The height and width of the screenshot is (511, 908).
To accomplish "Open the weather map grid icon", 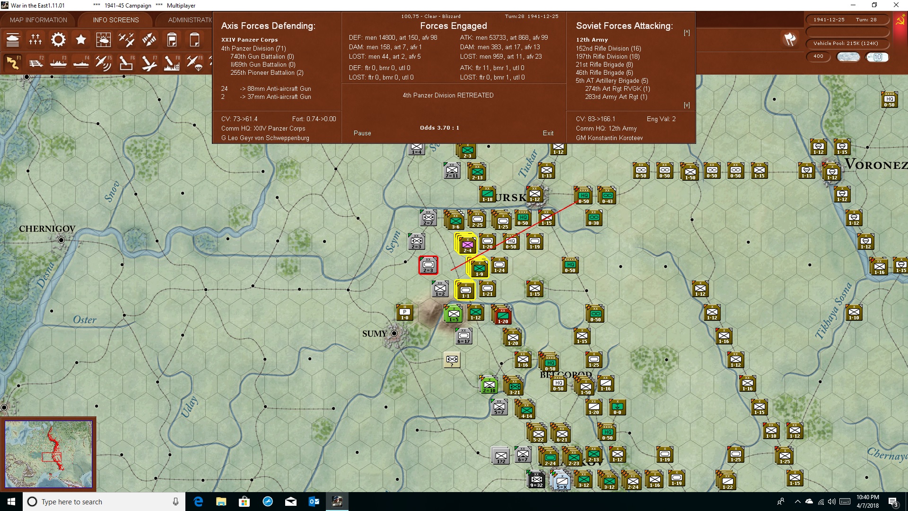I will (104, 40).
